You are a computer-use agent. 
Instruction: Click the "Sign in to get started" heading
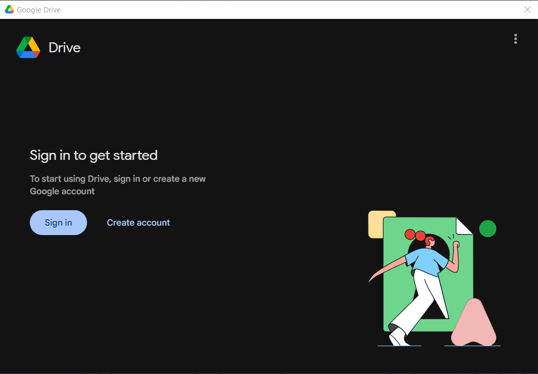(x=93, y=155)
